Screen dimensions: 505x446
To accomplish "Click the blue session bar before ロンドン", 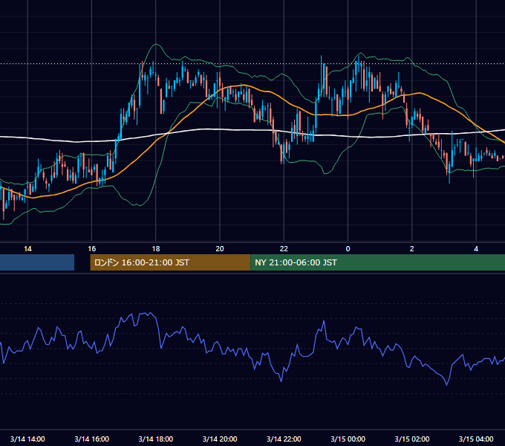I will [x=37, y=262].
